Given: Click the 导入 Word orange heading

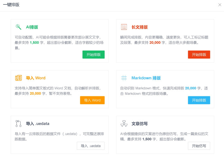Looking at the screenshot, I should [35, 78].
